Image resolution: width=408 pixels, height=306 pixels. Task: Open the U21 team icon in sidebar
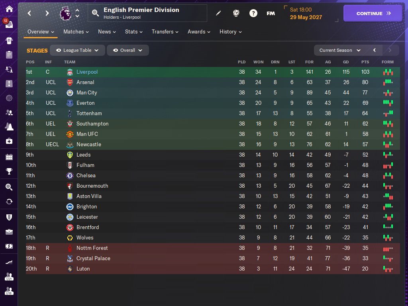tap(9, 277)
